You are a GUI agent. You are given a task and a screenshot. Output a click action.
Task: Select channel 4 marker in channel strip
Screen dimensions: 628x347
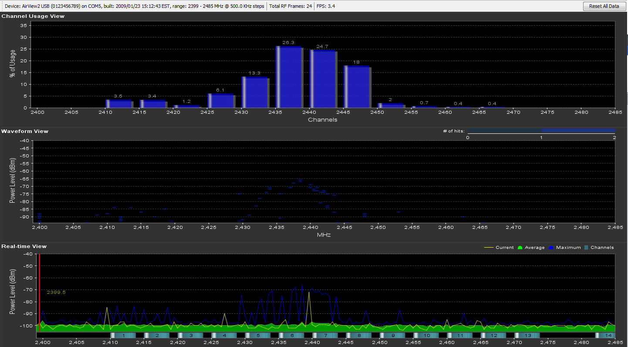223,335
